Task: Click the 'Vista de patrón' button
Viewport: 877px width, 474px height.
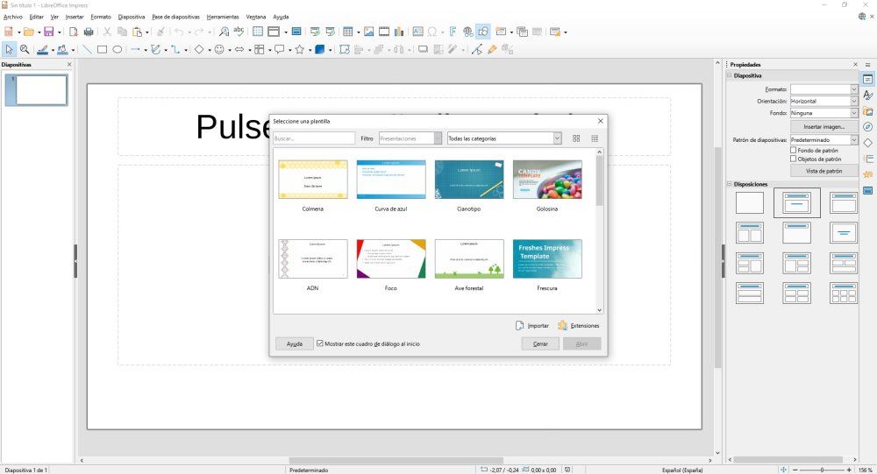Action: click(824, 171)
